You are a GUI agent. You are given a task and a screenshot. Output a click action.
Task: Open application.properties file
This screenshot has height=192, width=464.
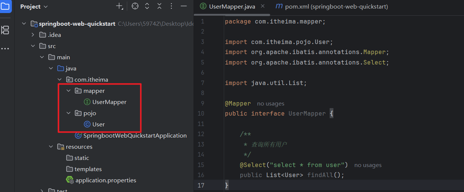(106, 180)
